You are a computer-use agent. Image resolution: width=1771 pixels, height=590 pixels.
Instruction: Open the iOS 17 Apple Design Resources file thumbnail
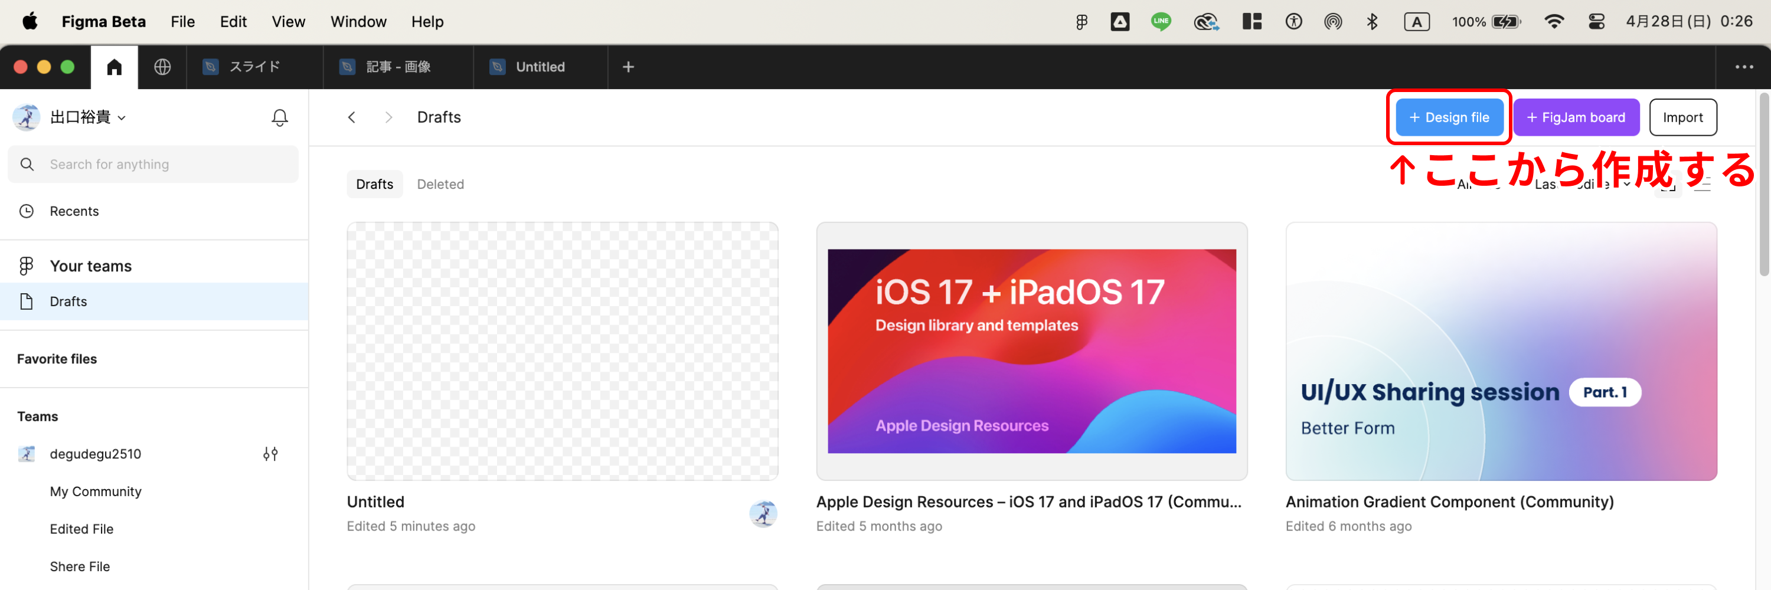click(1031, 350)
